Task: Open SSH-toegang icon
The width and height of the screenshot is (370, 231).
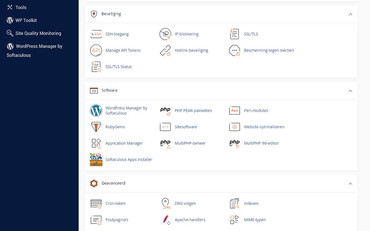Action: (x=96, y=34)
